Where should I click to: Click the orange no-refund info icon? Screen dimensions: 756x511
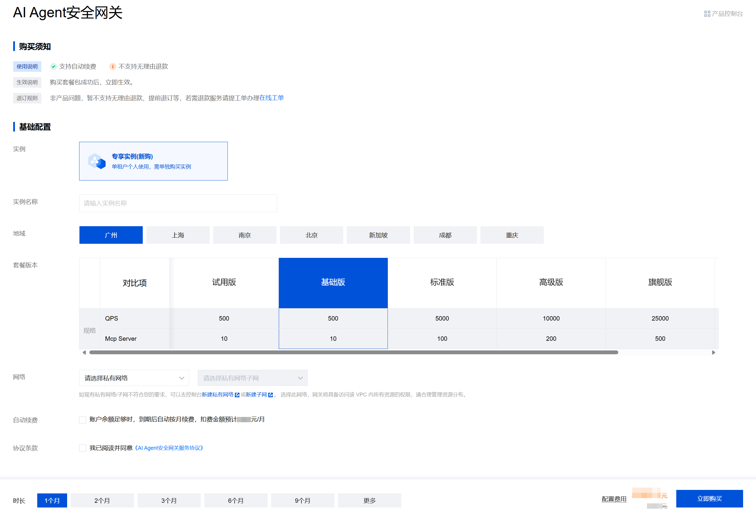(x=113, y=67)
